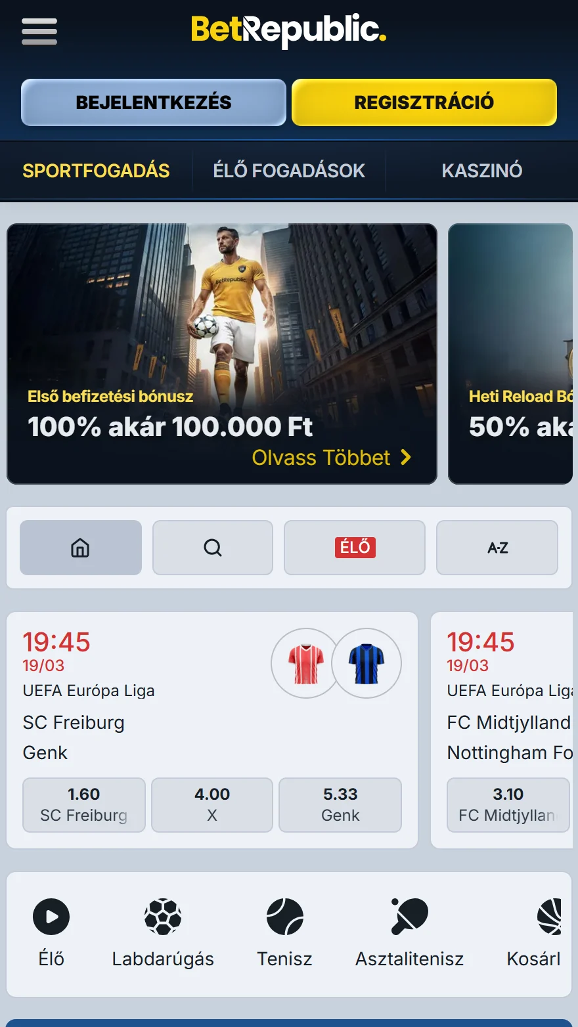The image size is (578, 1027).
Task: Select the Asztalitenisz paddle icon
Action: (x=409, y=917)
